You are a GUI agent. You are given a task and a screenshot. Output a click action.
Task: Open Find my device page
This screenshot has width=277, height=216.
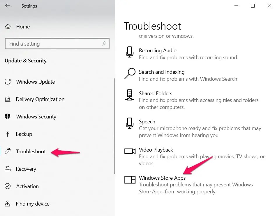point(33,204)
